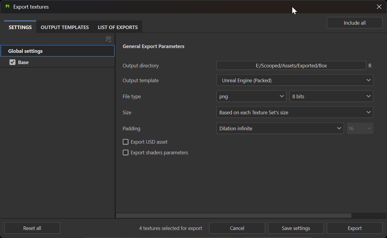Image resolution: width=387 pixels, height=238 pixels.
Task: Click the Output directory path field
Action: point(291,66)
